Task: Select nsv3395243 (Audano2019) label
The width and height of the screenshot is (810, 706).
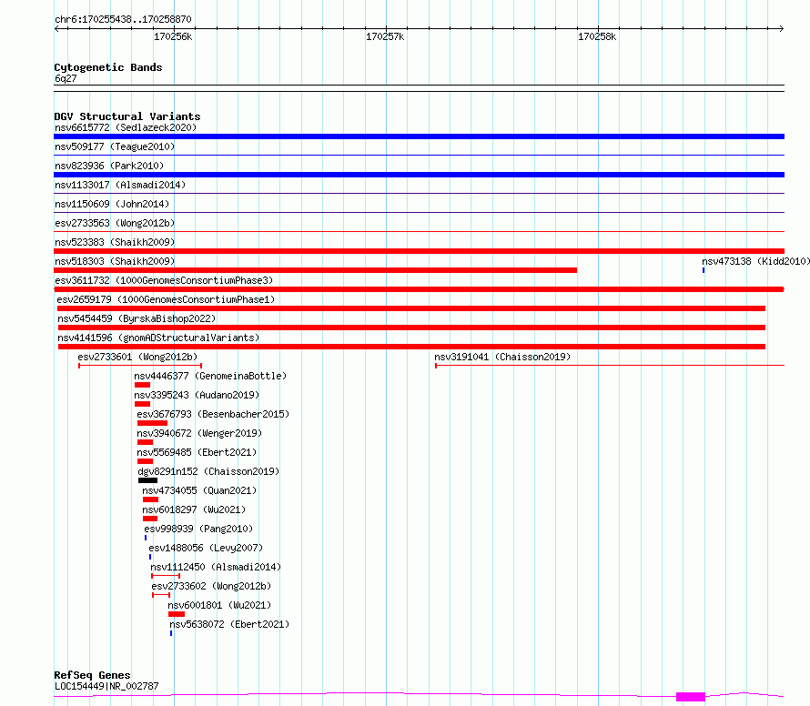Action: coord(197,395)
